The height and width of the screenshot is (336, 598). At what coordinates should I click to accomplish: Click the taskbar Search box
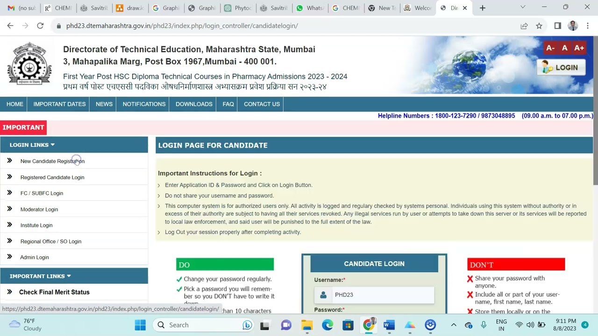click(204, 325)
